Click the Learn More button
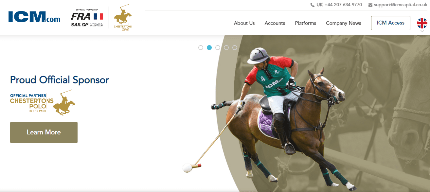 [x=44, y=132]
